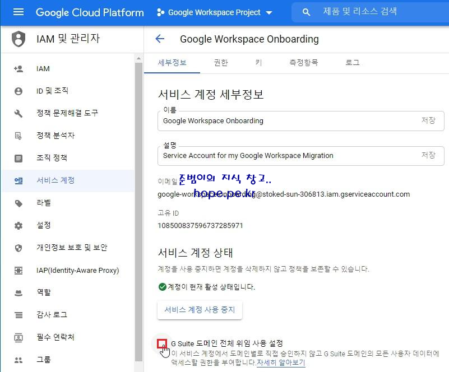Click the IAP Identity-Aware Proxy icon
This screenshot has height=372, width=449.
pyautogui.click(x=18, y=270)
